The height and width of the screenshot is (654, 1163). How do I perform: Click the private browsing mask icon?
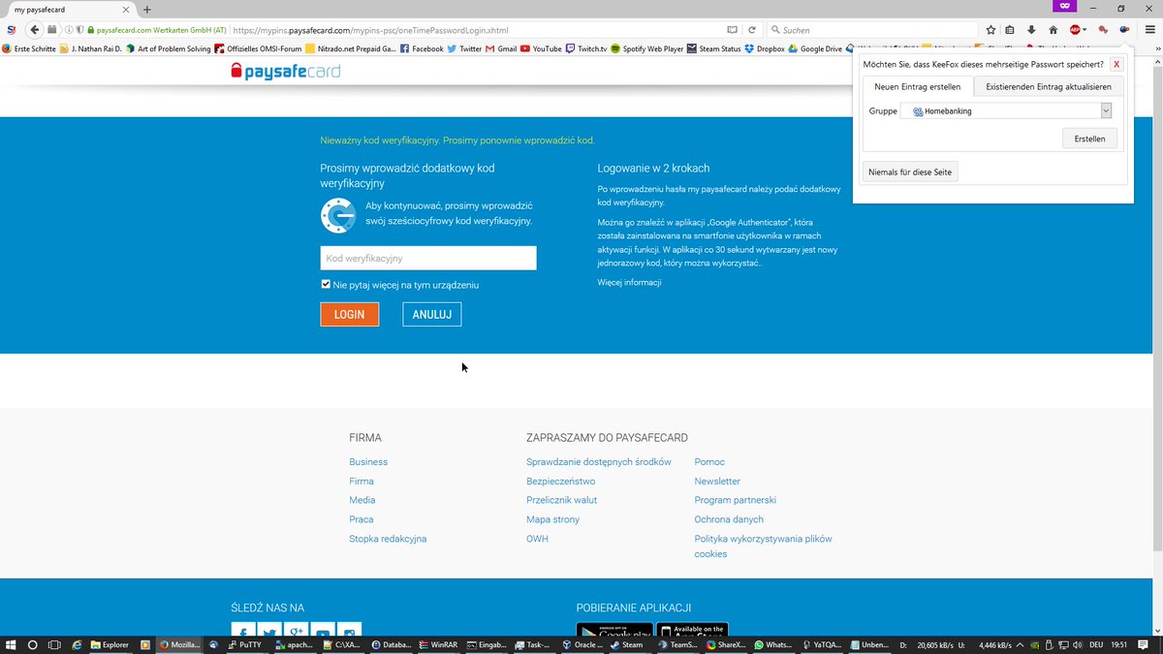[x=1064, y=7]
